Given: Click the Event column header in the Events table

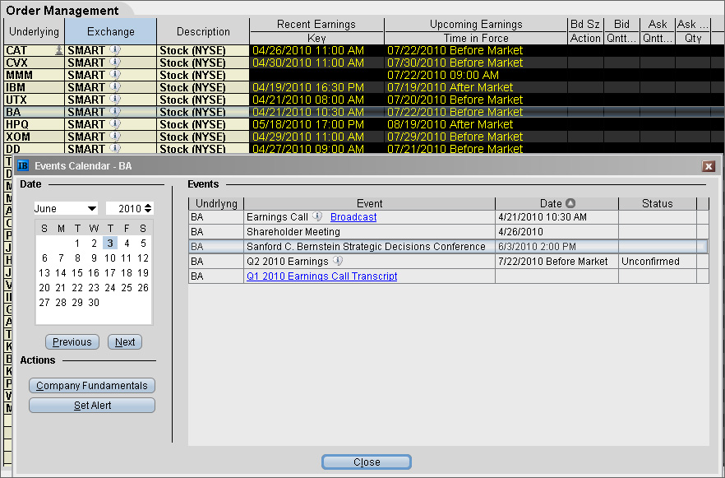Looking at the screenshot, I should tap(369, 203).
